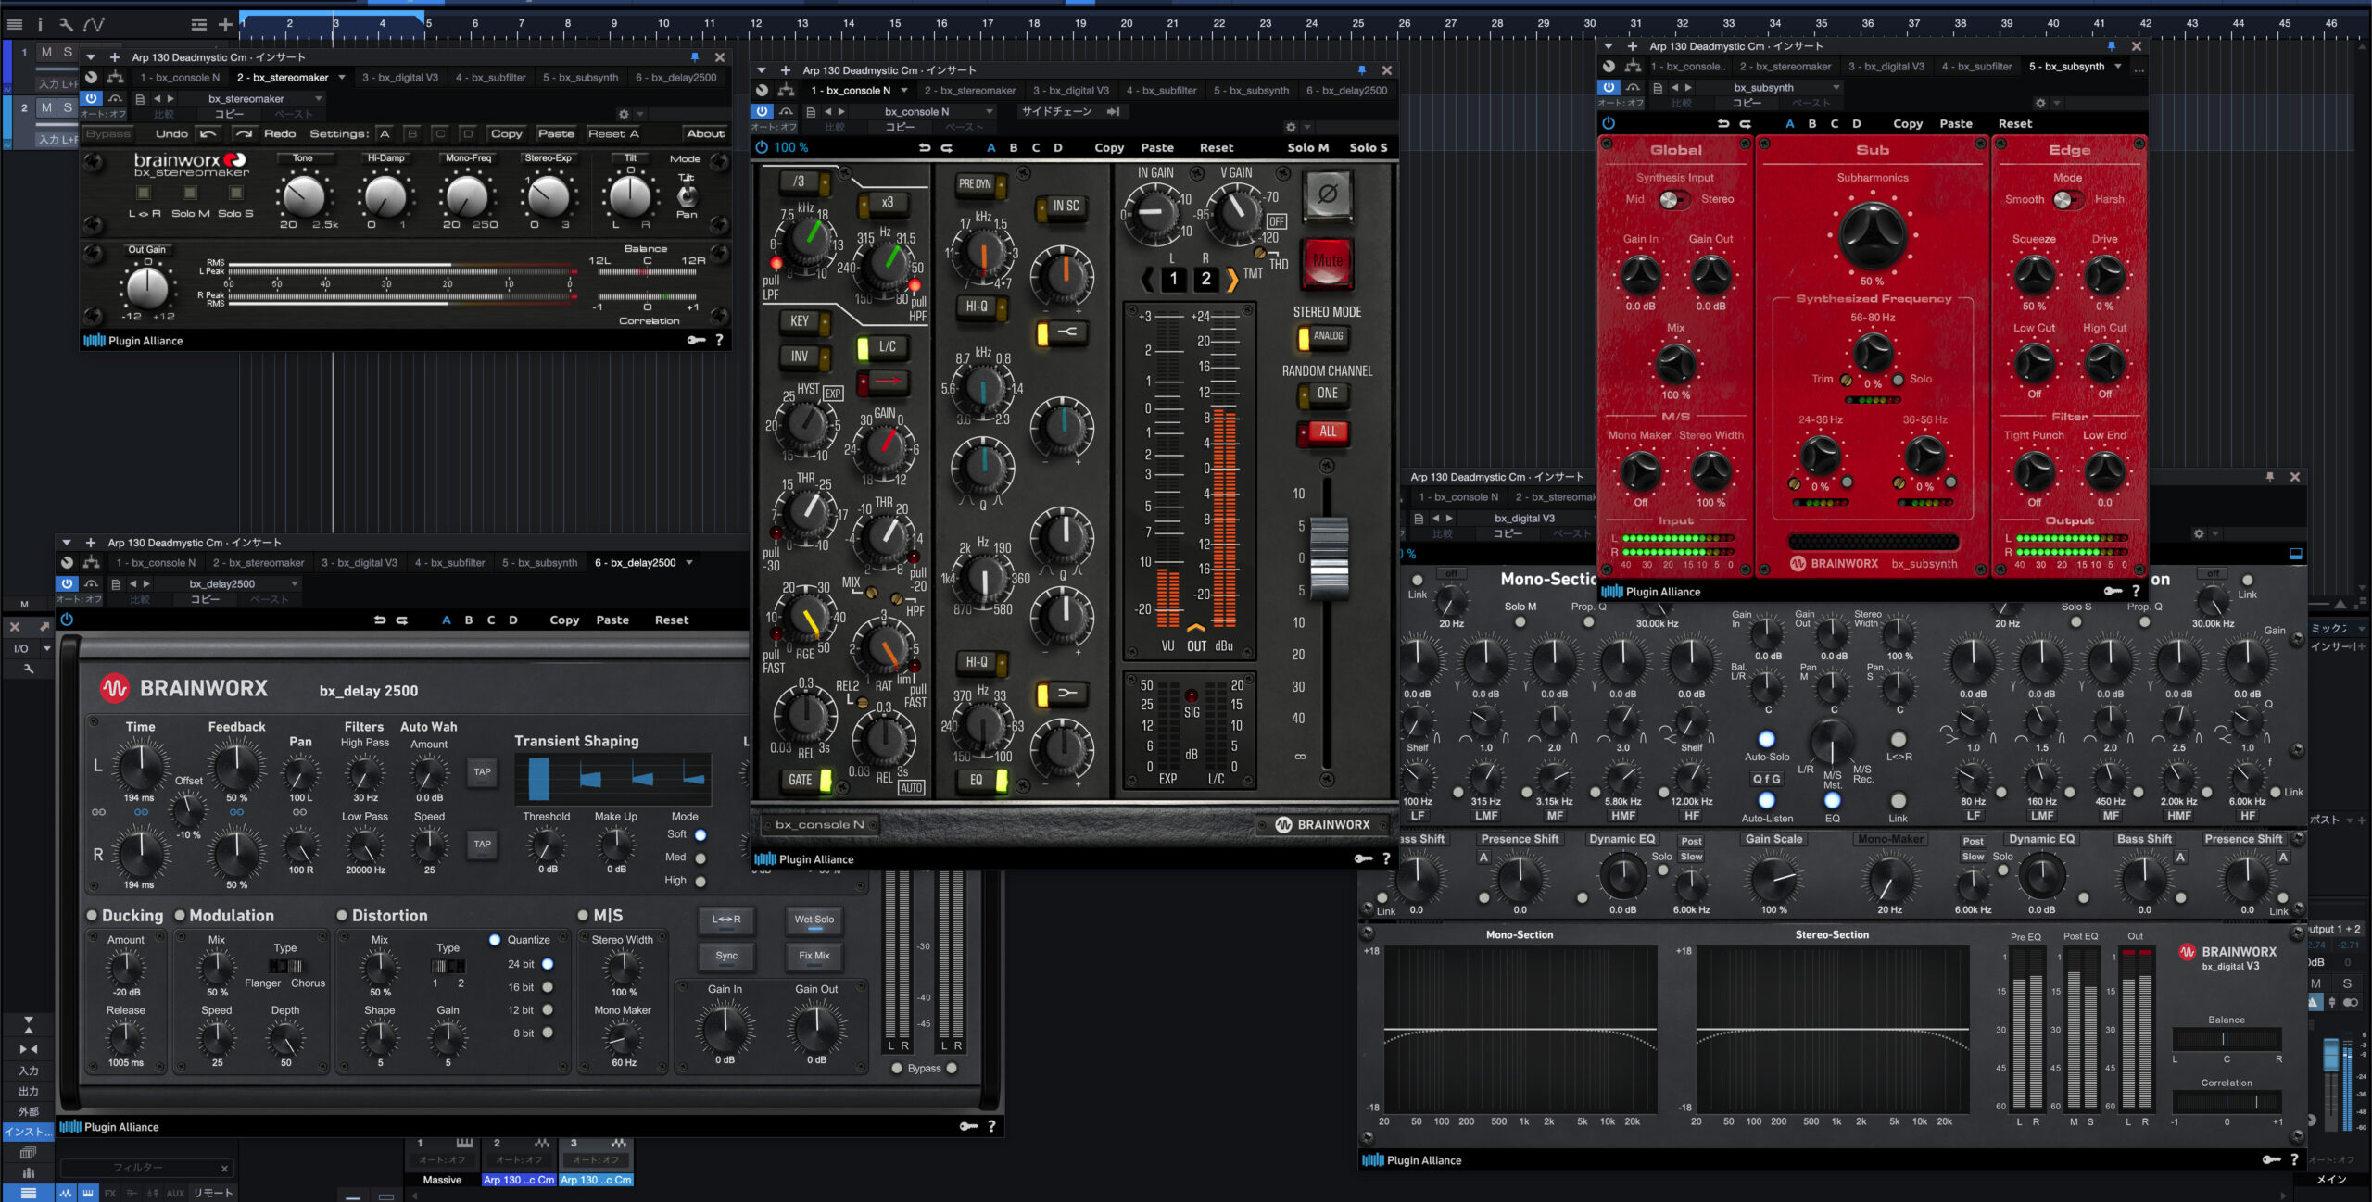This screenshot has height=1202, width=2372.
Task: Select Med transient mode in bx_delay 2500
Action: tap(700, 858)
